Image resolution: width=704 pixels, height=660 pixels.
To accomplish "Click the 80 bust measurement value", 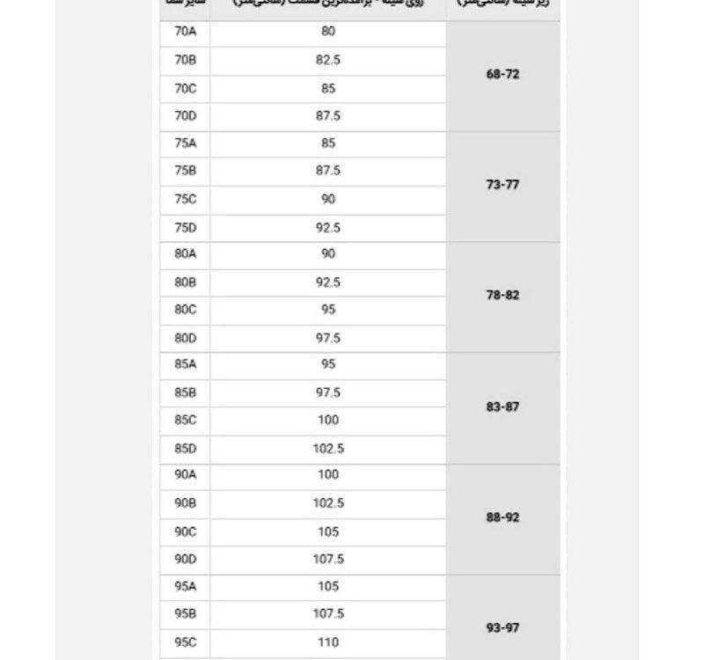I will point(328,33).
